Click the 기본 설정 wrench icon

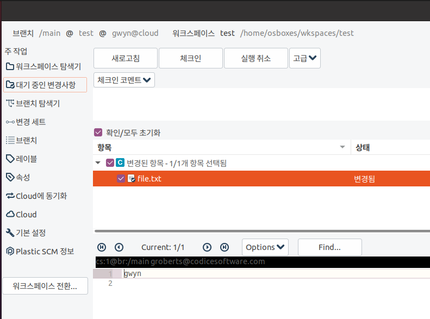coord(10,233)
